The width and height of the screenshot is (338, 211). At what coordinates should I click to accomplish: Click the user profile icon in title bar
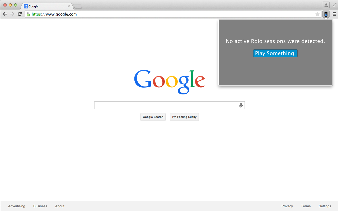326,5
